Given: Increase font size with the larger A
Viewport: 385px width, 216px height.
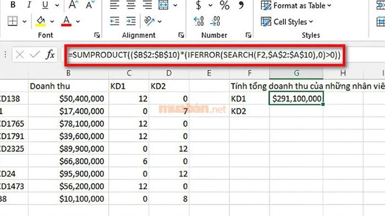Looking at the screenshot, I should point(73,5).
